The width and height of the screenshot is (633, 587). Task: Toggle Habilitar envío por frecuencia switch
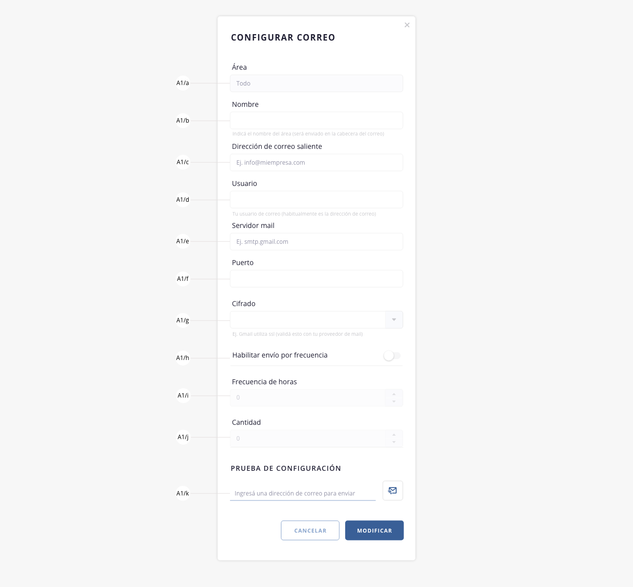(x=392, y=356)
